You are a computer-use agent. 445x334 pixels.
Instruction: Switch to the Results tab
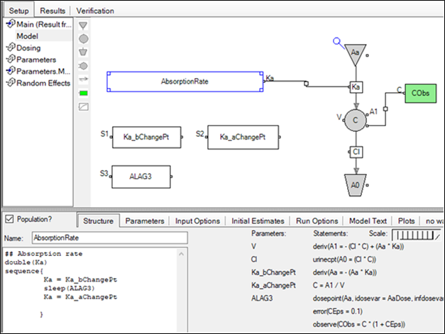[x=52, y=11]
